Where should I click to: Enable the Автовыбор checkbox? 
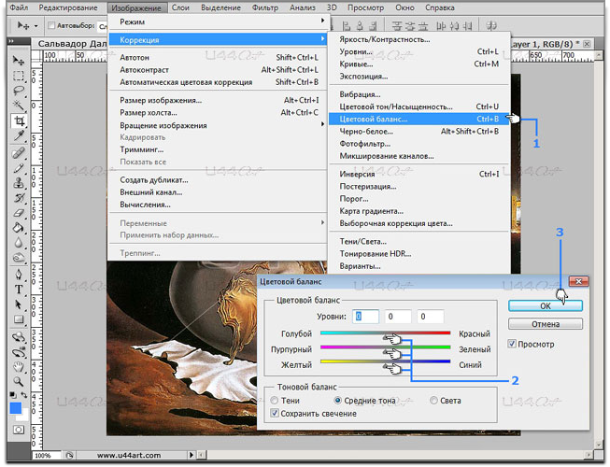[51, 25]
